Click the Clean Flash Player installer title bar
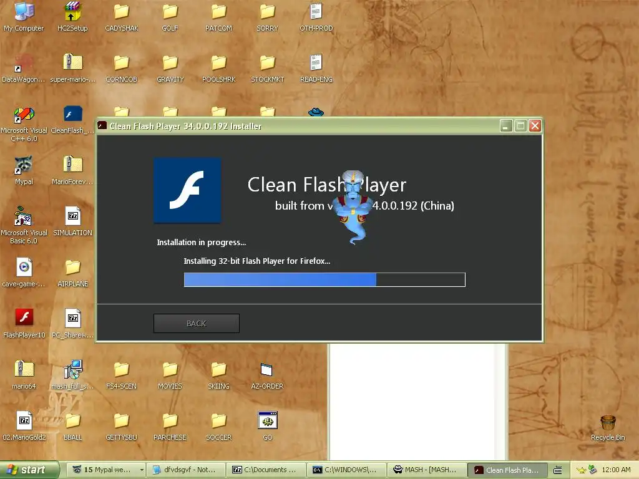Screen dimensions: 639x479 pos(298,126)
